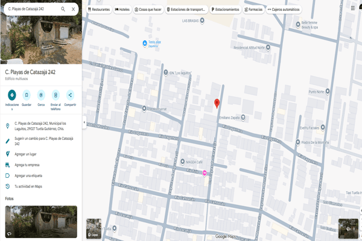The width and height of the screenshot is (362, 241).
Task: Open the Google apps grid icon
Action: tap(352, 10)
